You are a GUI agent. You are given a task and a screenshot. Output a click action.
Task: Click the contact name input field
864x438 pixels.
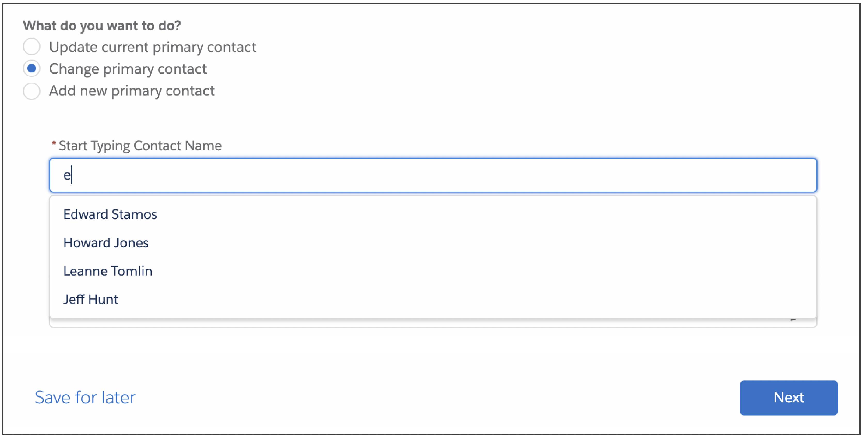[433, 175]
